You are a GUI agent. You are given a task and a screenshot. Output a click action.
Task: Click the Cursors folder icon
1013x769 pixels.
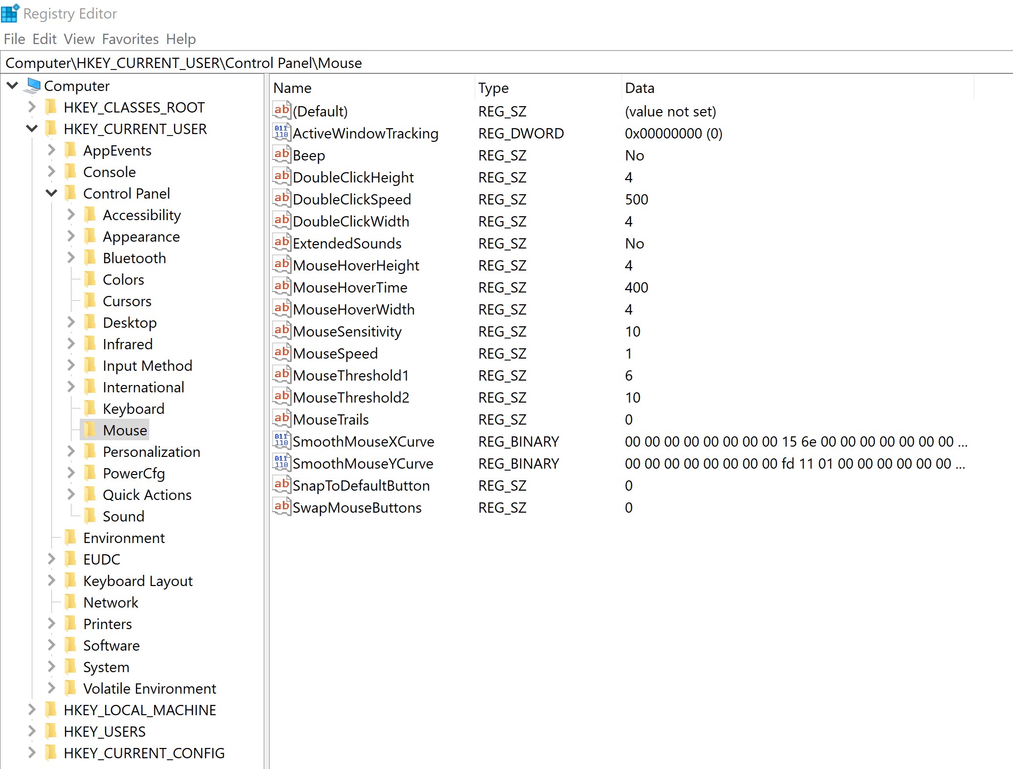tap(90, 301)
